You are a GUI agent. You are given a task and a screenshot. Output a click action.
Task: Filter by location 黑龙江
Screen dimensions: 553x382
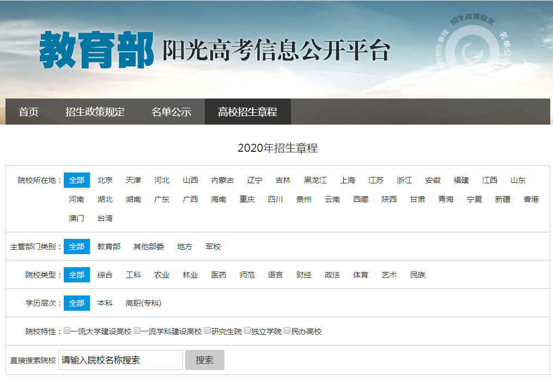[315, 180]
